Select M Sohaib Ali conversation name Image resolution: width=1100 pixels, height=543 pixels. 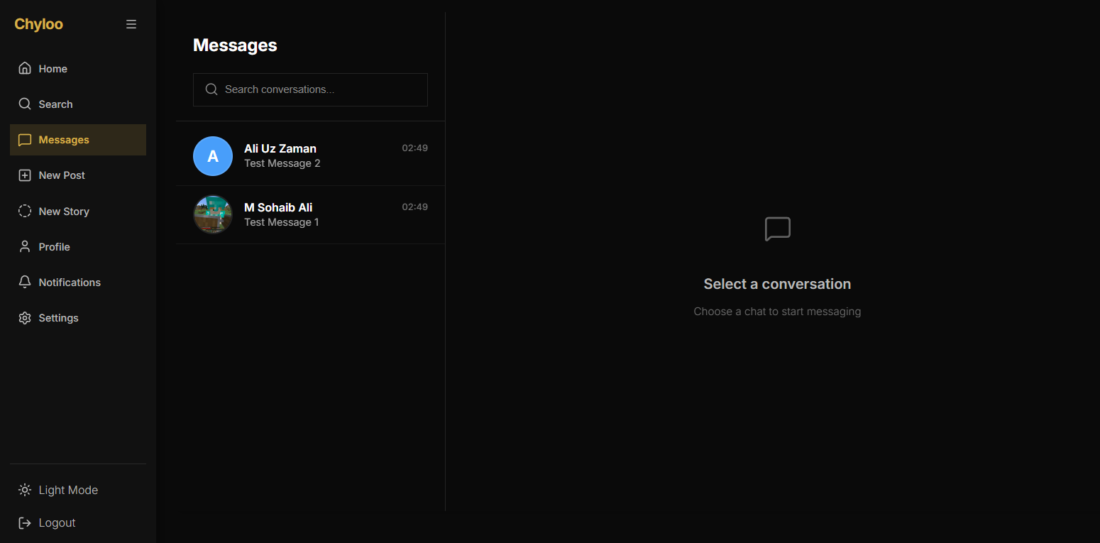(x=278, y=207)
